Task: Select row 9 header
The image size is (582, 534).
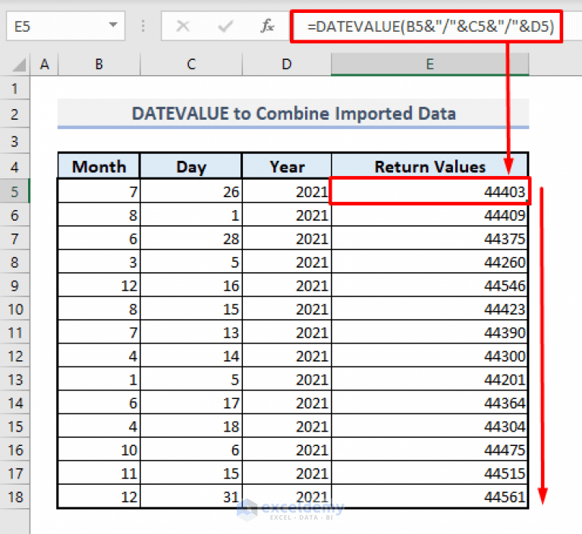Action: click(x=14, y=285)
